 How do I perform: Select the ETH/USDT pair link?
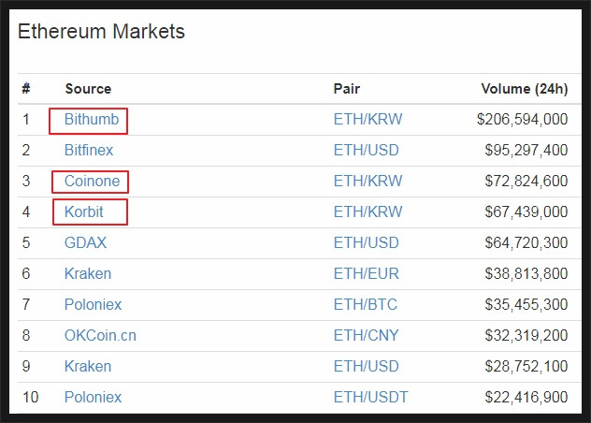click(371, 398)
